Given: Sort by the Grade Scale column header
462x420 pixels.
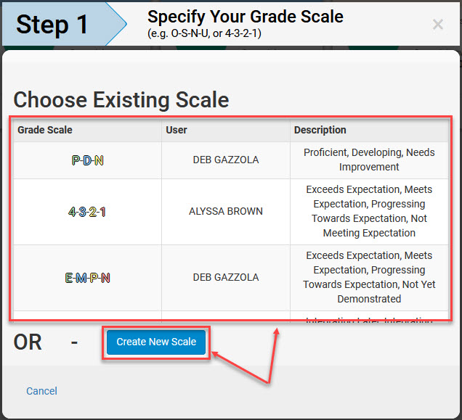Looking at the screenshot, I should pos(45,130).
